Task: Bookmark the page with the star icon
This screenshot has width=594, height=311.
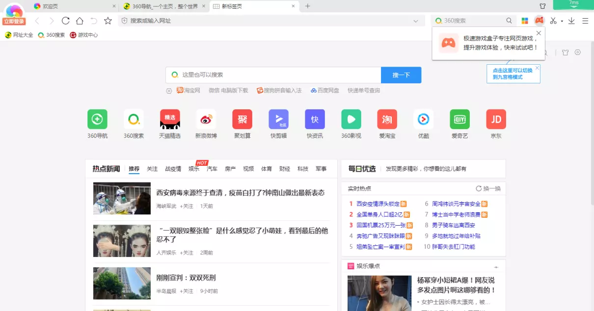Action: [x=108, y=21]
